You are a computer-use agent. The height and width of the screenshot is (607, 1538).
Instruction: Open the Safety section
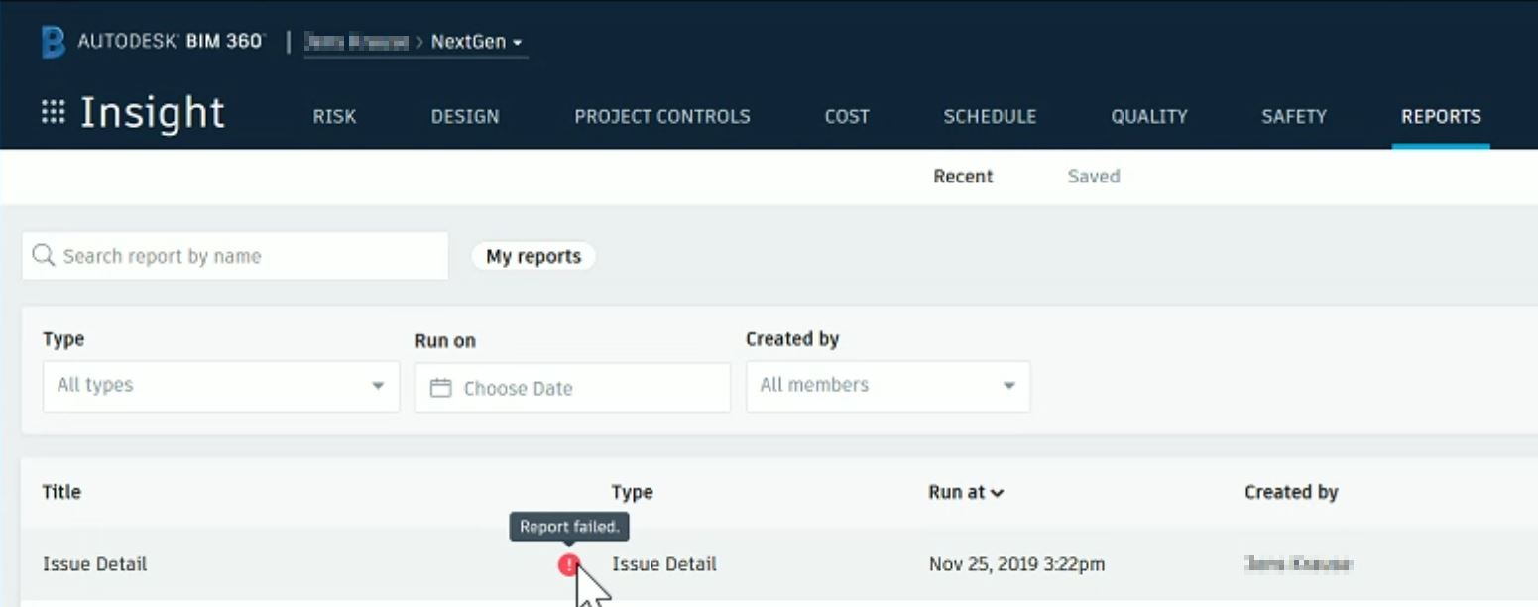click(x=1293, y=116)
